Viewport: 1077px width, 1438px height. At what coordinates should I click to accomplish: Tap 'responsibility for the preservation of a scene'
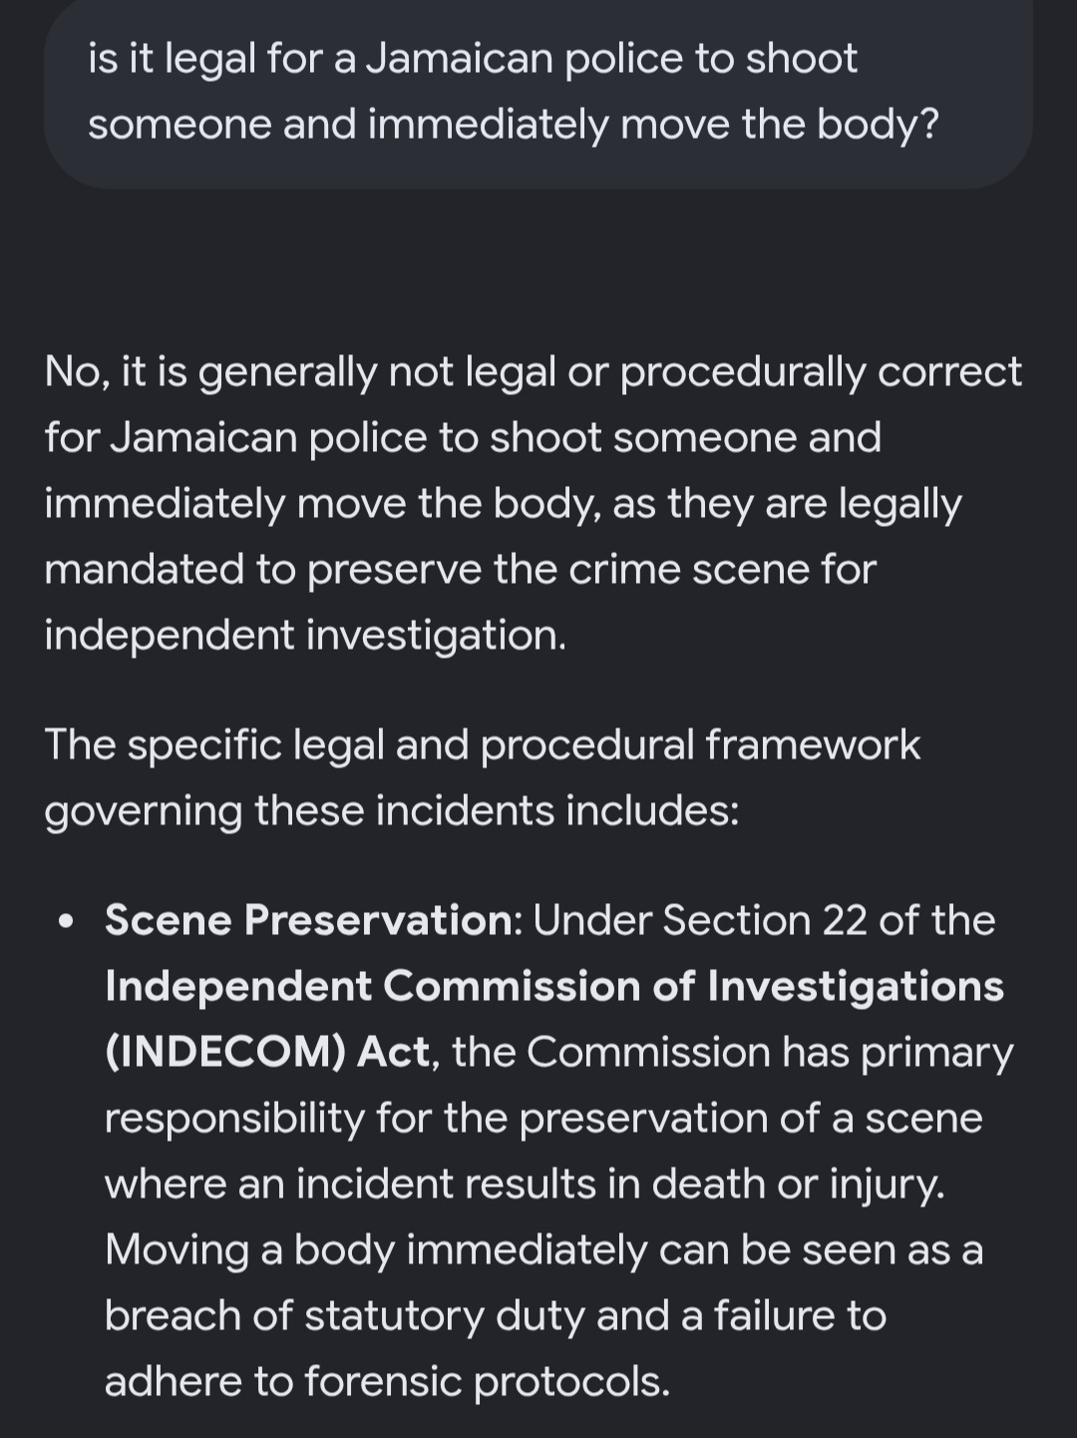(543, 1118)
